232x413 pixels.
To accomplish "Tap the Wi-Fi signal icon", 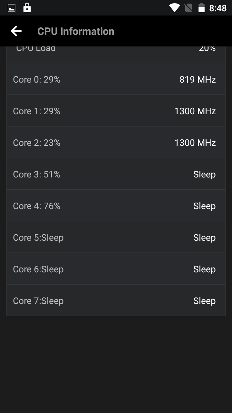I will 174,8.
